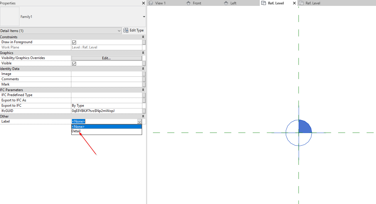This screenshot has width=376, height=204.
Task: Click Edit... for Visibility/Graphics Overrides
Action: (106, 58)
